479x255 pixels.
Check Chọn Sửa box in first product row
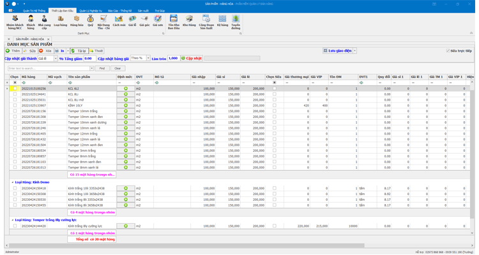pyautogui.click(x=275, y=89)
